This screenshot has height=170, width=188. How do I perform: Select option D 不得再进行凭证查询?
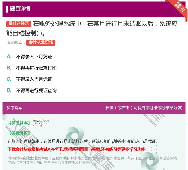32,91
